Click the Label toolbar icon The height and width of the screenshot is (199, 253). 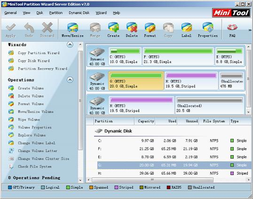click(186, 30)
